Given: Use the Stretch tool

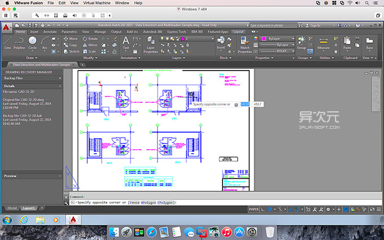Looking at the screenshot, I should pos(71,51).
